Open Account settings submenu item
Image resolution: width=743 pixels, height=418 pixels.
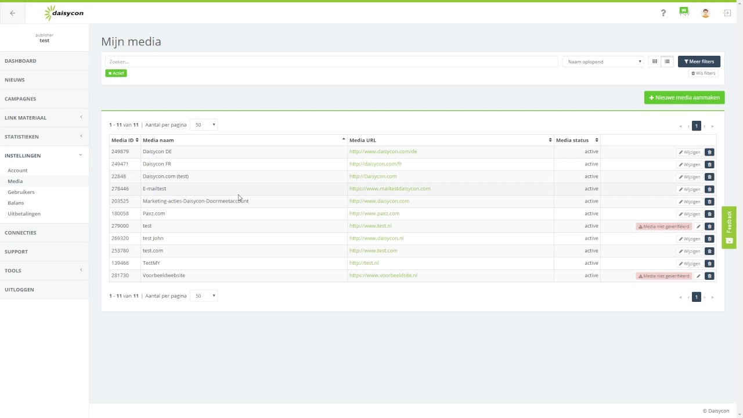coord(17,171)
